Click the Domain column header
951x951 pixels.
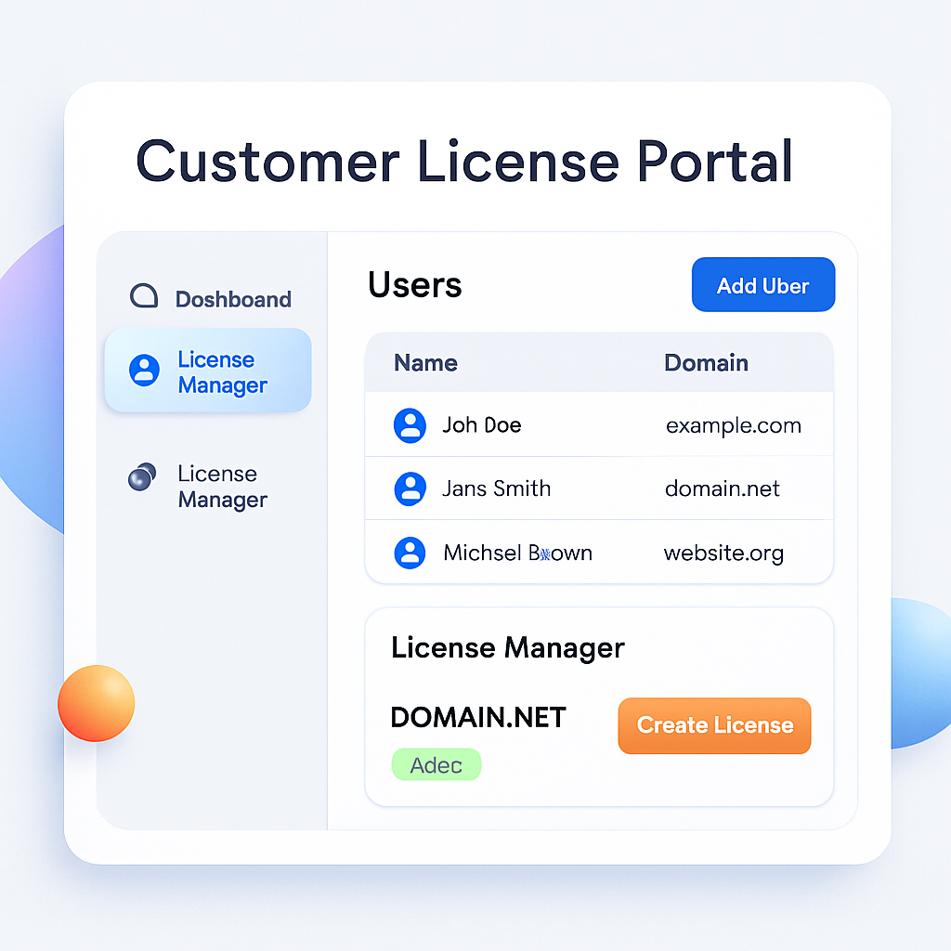pyautogui.click(x=706, y=363)
